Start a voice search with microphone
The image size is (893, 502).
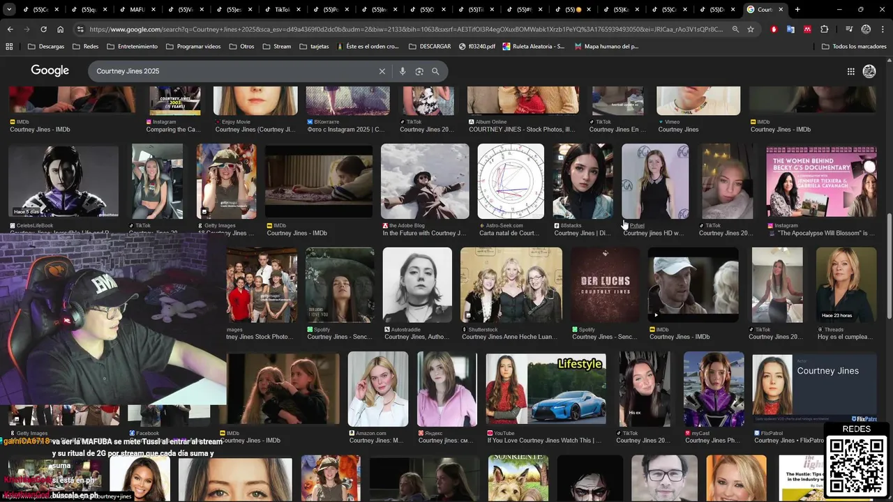[x=402, y=71]
